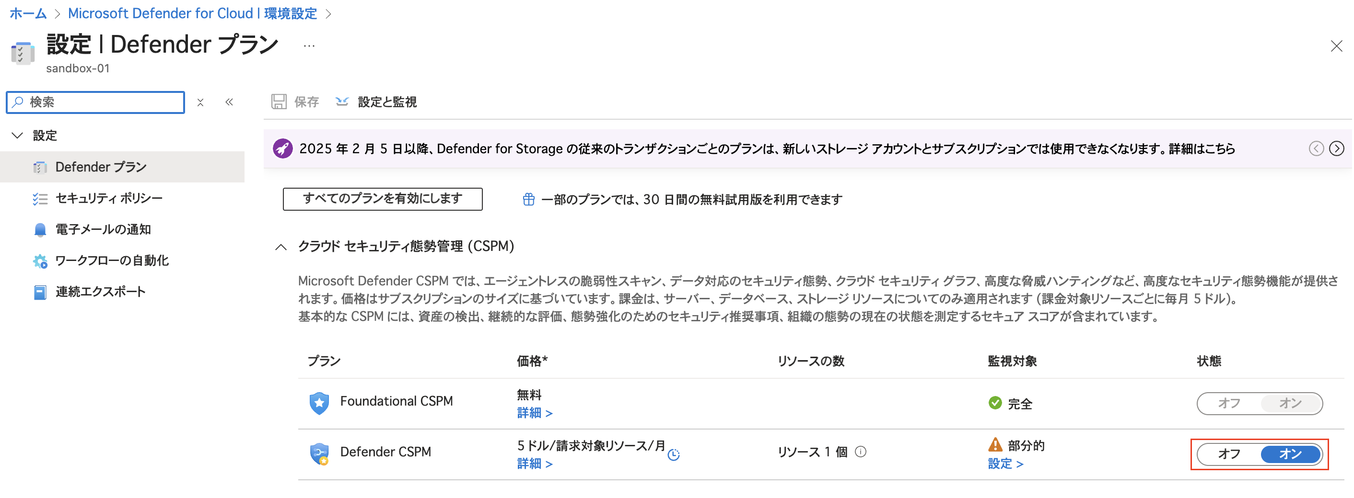
Task: Click the green check icon next to 完全
Action: (995, 403)
